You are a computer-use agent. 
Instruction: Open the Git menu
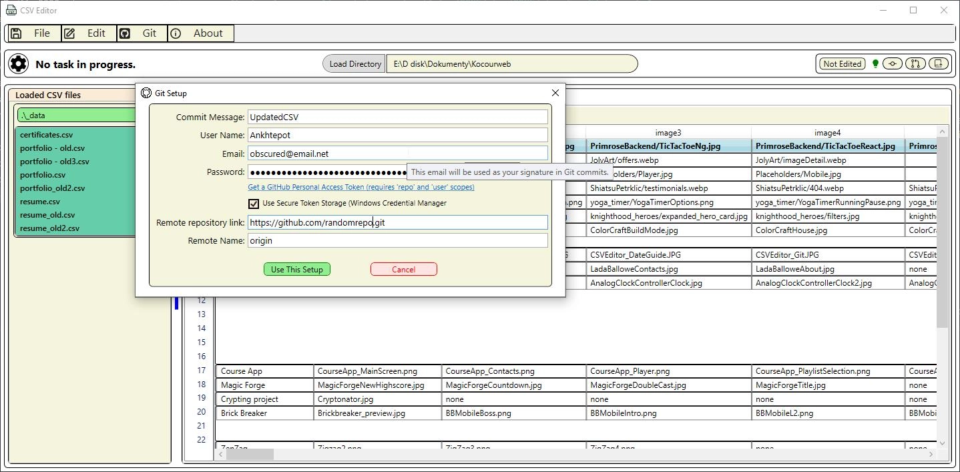142,33
